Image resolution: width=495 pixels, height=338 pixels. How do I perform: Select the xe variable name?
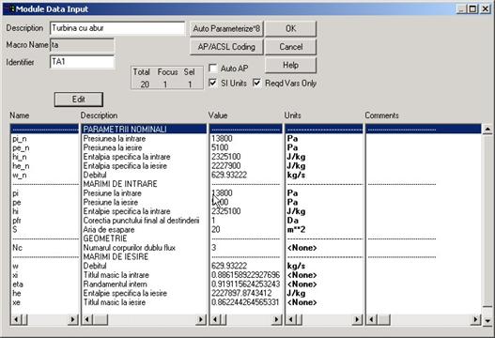point(16,302)
